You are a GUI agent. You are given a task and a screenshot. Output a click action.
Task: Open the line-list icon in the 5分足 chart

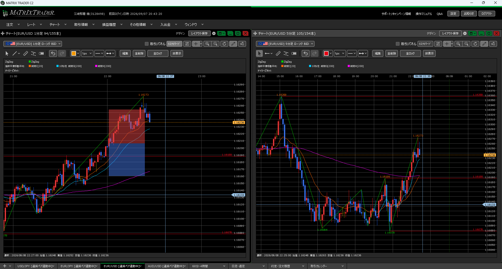click(438, 44)
